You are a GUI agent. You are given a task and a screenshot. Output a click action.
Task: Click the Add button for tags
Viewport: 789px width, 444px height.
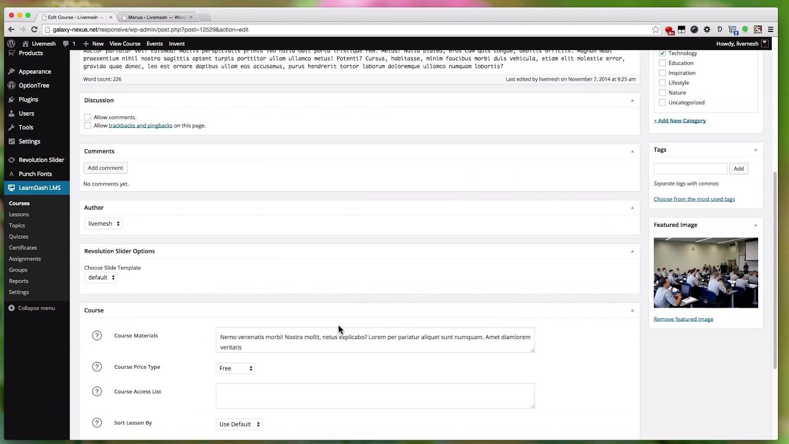(x=738, y=168)
